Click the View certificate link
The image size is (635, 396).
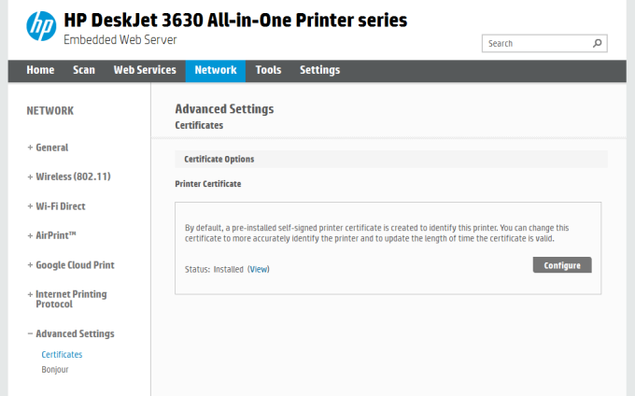259,269
